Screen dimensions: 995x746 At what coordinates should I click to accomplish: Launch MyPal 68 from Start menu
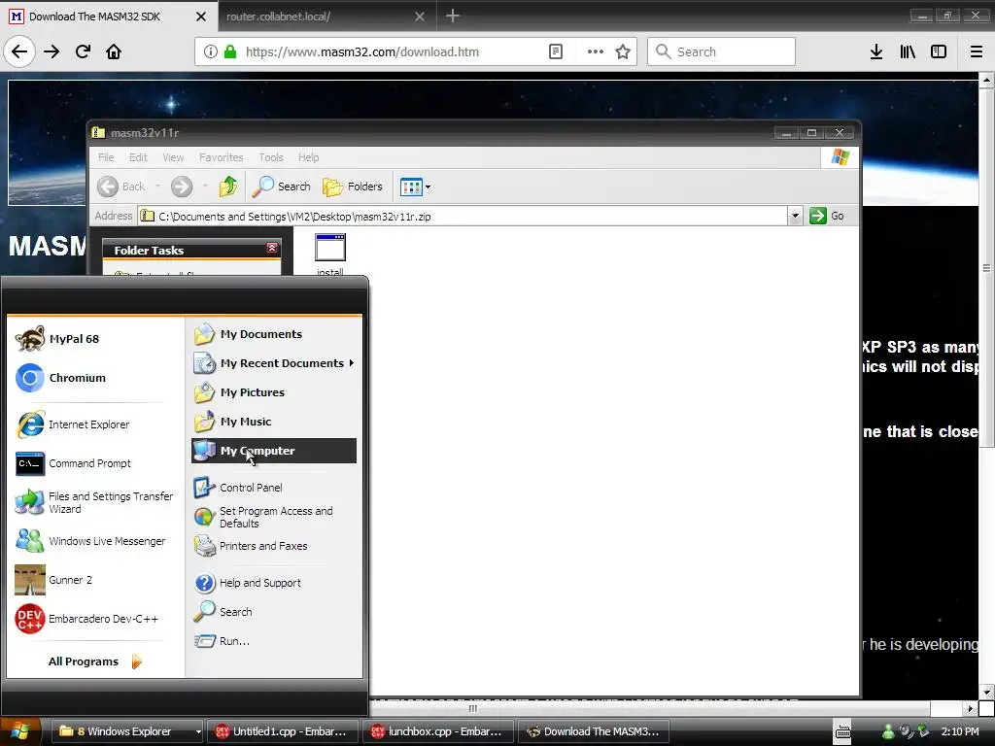(x=94, y=339)
